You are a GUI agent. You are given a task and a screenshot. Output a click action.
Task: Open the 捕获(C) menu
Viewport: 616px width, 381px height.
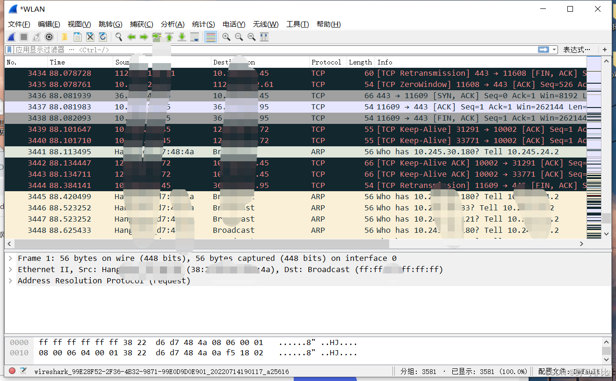(142, 24)
